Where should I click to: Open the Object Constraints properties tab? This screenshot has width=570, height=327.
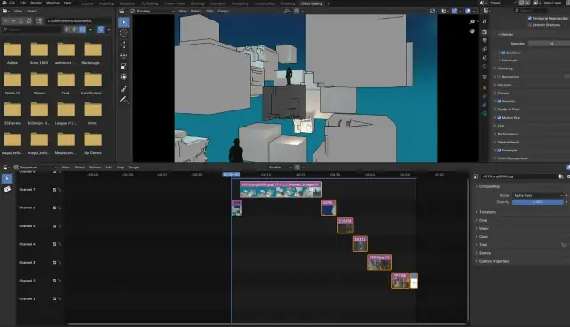tap(484, 105)
